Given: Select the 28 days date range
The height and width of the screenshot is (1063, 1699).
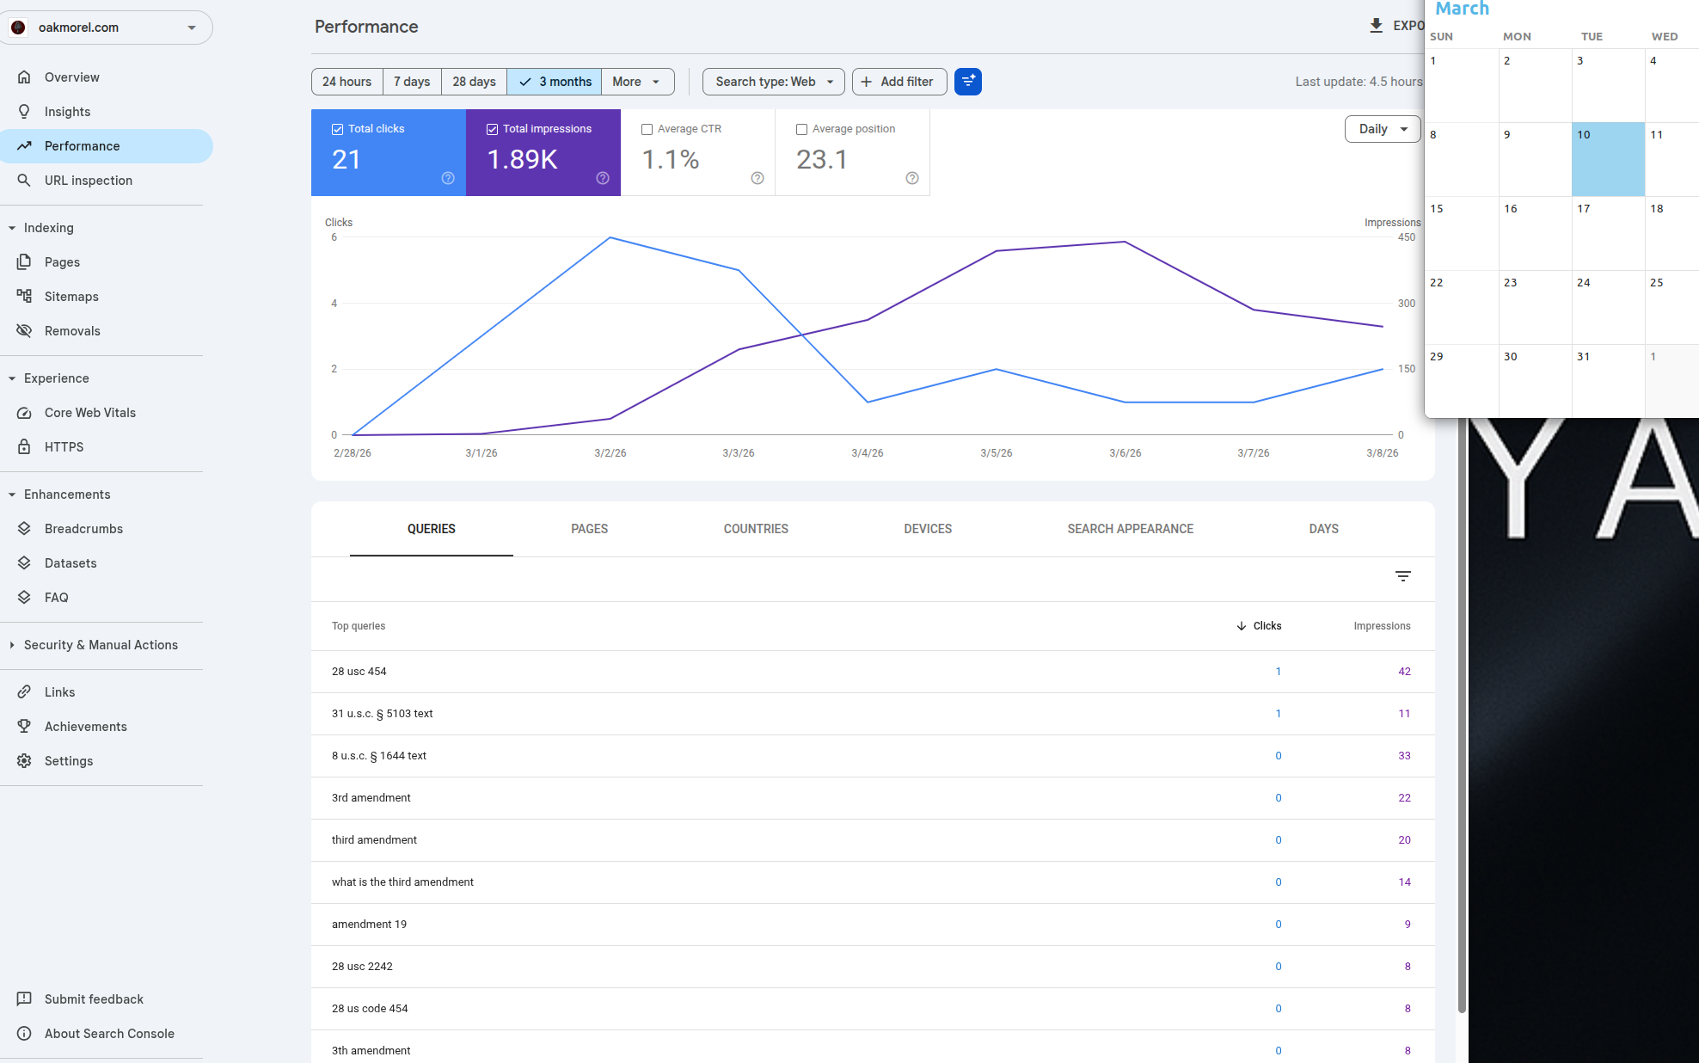Looking at the screenshot, I should pos(474,82).
